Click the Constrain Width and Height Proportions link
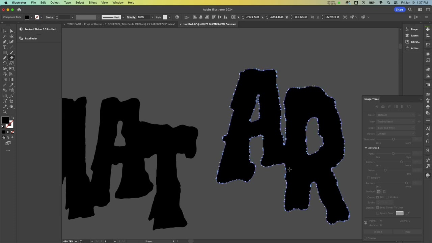 [312, 17]
